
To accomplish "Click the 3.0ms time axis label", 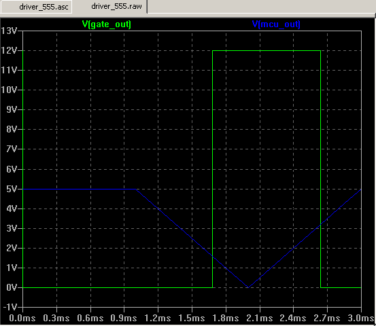I will point(361,319).
